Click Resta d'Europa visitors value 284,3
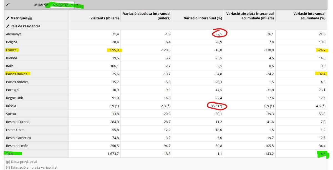The image size is (333, 170). pyautogui.click(x=114, y=122)
